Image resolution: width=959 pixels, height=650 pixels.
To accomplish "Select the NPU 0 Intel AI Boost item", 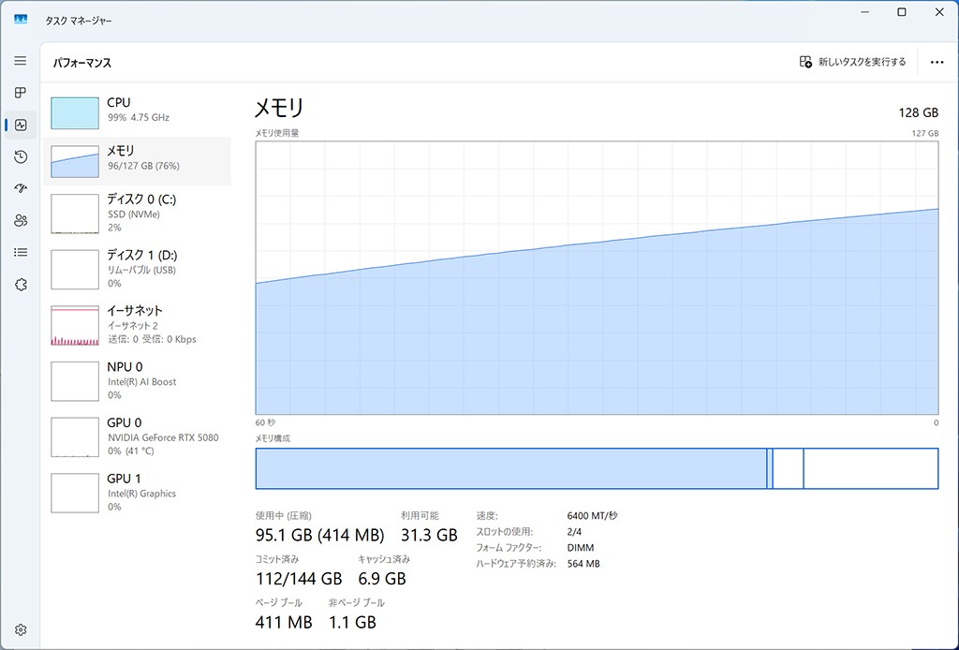I will point(137,381).
